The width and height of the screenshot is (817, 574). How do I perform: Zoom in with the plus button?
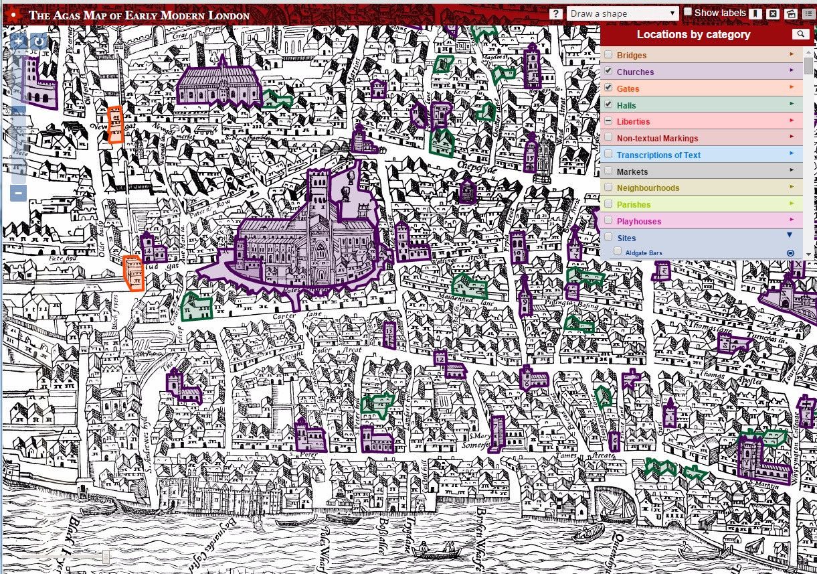pos(18,42)
